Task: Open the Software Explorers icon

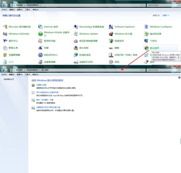Action: click(111, 27)
